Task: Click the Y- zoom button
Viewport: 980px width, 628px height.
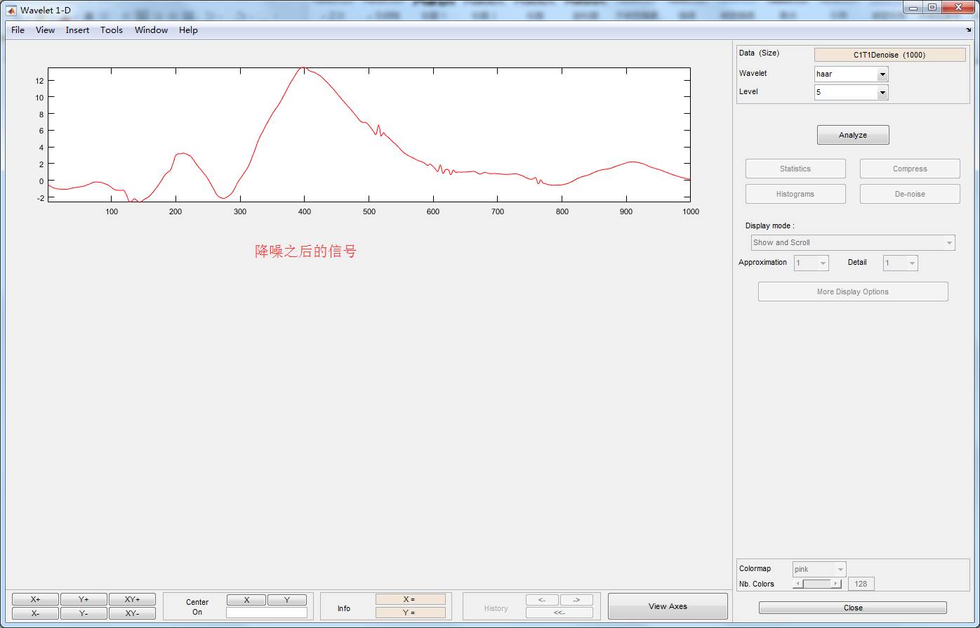Action: pyautogui.click(x=84, y=613)
